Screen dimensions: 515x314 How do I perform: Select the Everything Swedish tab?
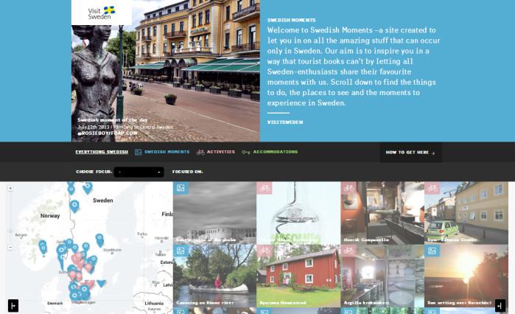pyautogui.click(x=102, y=152)
